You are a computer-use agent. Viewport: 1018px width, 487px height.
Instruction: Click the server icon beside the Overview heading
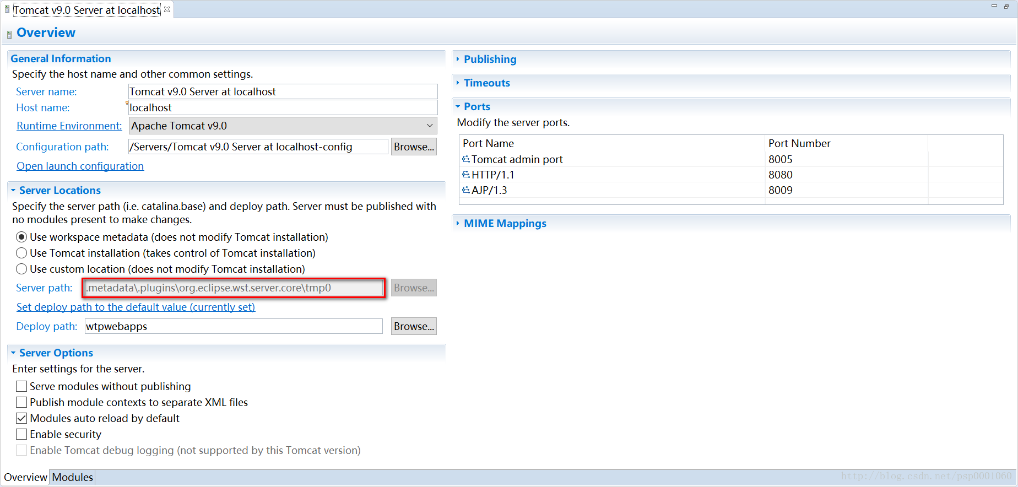click(9, 35)
